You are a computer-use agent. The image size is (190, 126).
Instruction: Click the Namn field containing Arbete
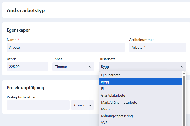[66, 47]
